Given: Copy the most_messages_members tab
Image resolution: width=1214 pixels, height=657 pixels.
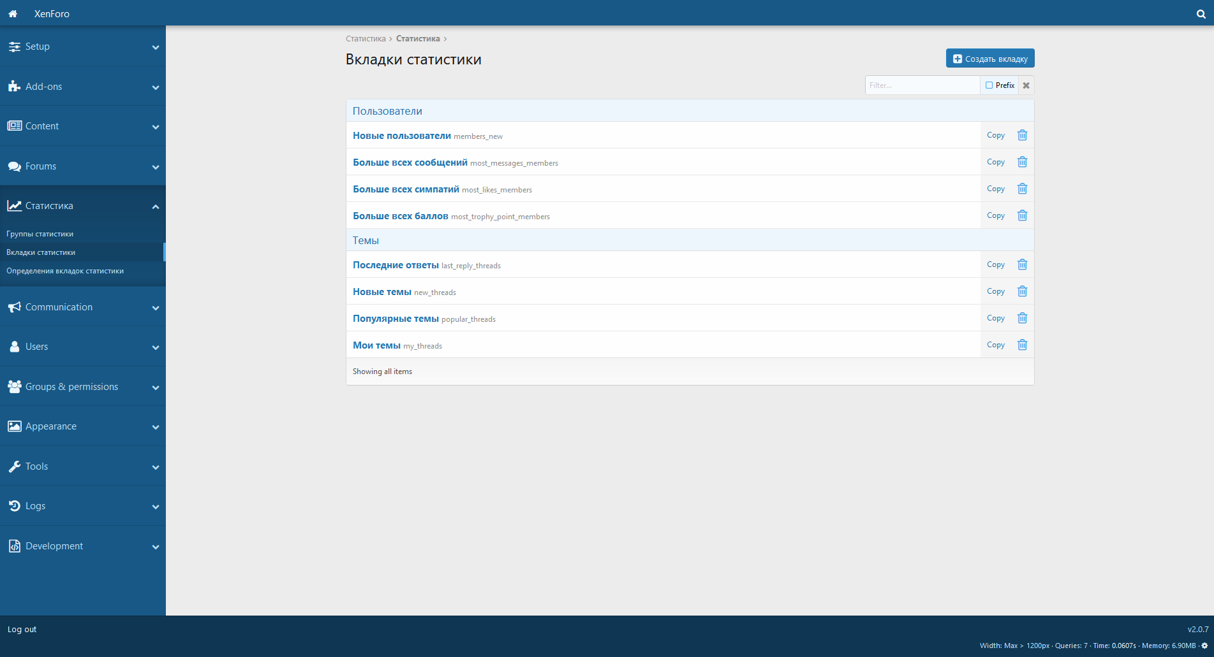Looking at the screenshot, I should 995,162.
